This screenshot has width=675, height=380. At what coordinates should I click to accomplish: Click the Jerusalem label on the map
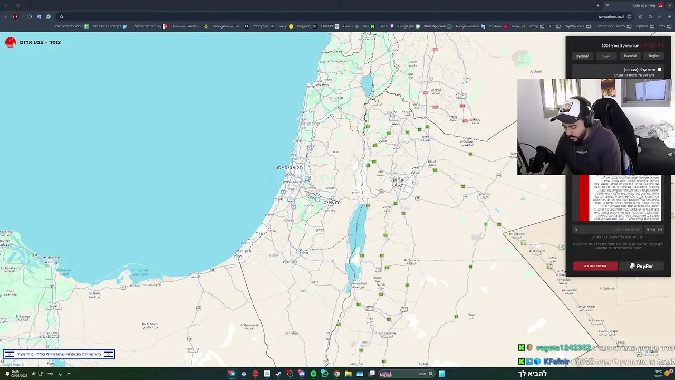coord(332,203)
